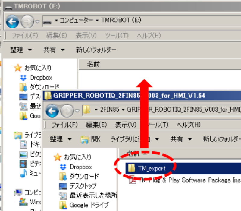This screenshot has width=241, height=211.
Task: Click drive icon in TMROBOT address bar
Action: (x=47, y=22)
